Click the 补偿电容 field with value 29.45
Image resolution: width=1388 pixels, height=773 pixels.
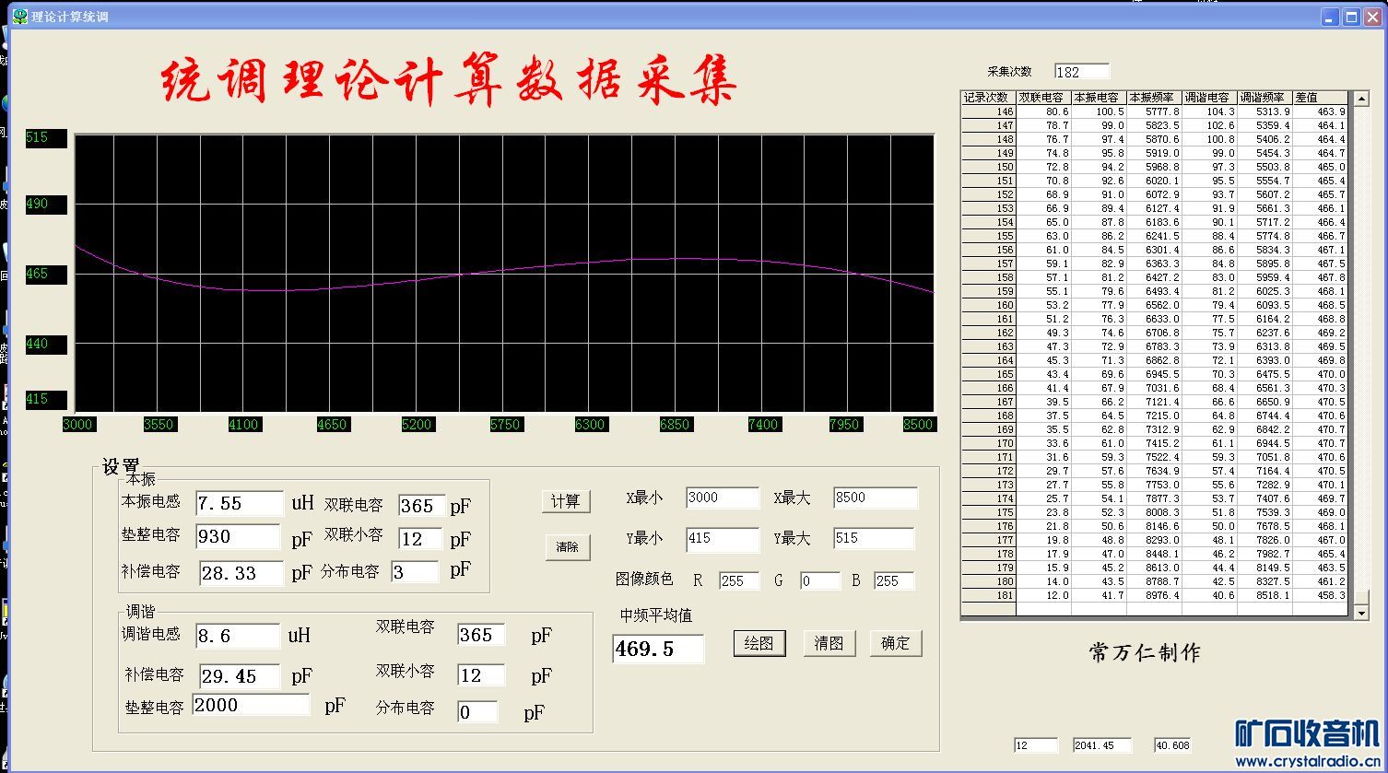coord(240,676)
